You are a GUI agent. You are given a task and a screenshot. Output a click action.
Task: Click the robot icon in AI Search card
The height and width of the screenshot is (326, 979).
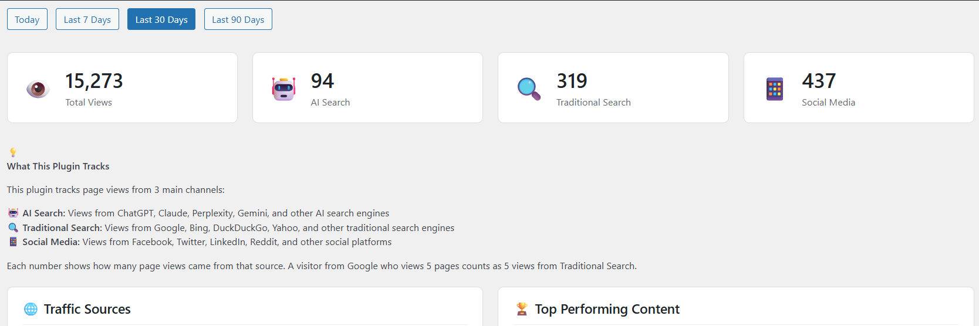283,89
